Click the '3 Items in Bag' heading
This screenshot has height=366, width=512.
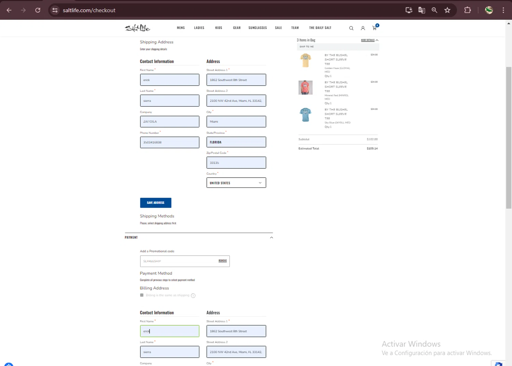coord(306,40)
